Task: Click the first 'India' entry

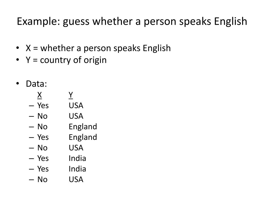Action: [x=77, y=159]
